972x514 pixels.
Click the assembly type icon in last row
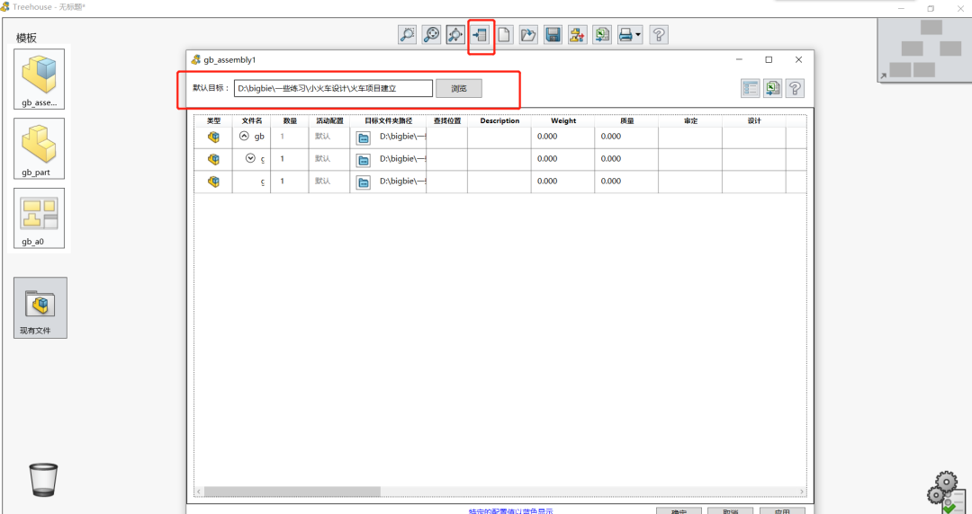pos(213,182)
